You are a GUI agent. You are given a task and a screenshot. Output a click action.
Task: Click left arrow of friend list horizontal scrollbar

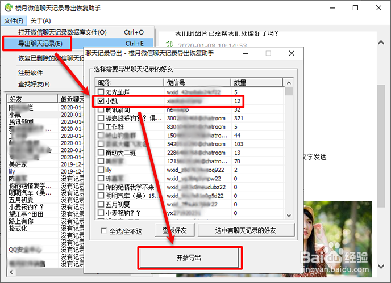pos(11,272)
